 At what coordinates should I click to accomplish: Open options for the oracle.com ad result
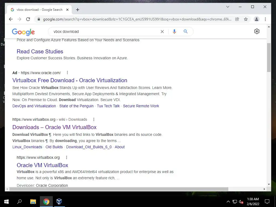[x=67, y=73]
